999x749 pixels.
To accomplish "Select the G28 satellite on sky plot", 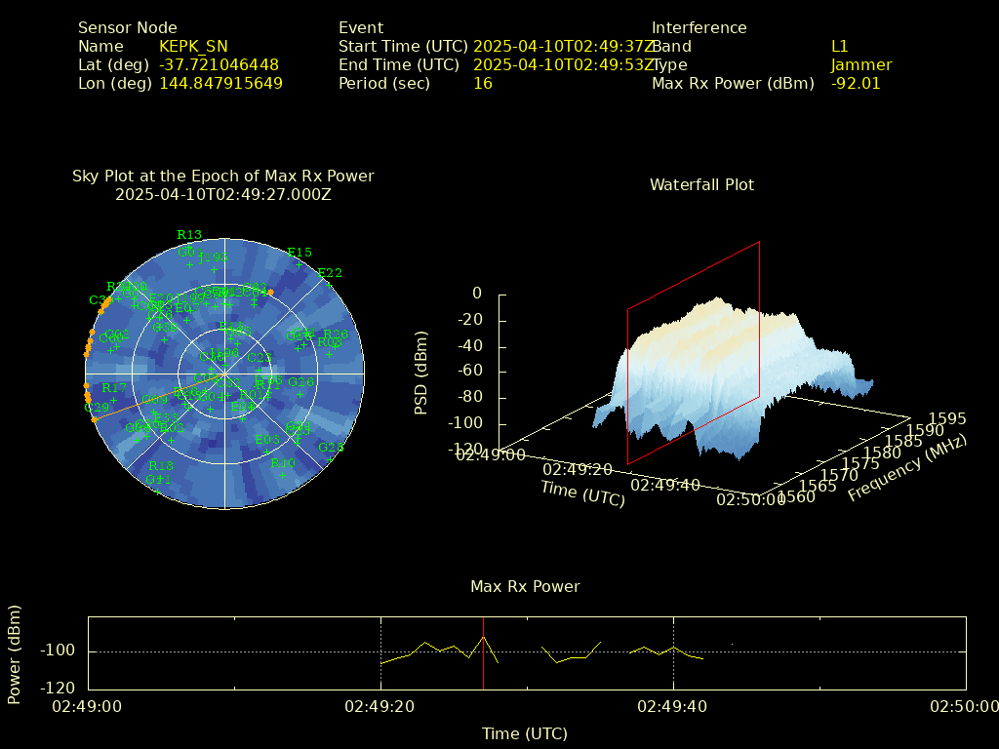I will coord(331,458).
